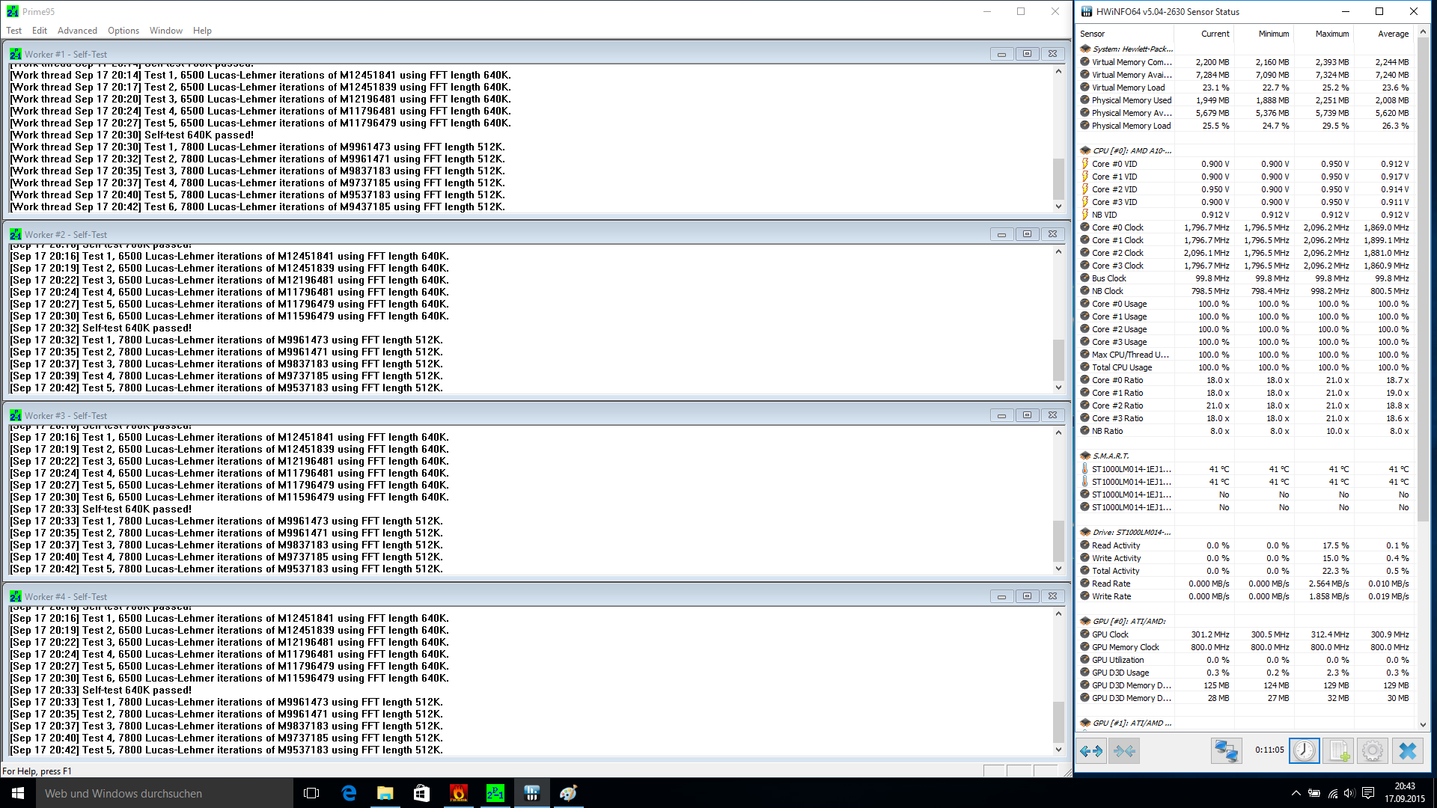Click the collapse columns arrows button in HWiNFO
Image resolution: width=1437 pixels, height=808 pixels.
point(1124,750)
